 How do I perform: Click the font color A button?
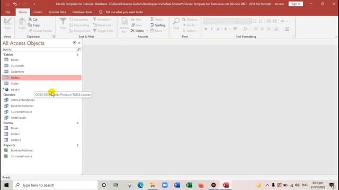point(226,29)
